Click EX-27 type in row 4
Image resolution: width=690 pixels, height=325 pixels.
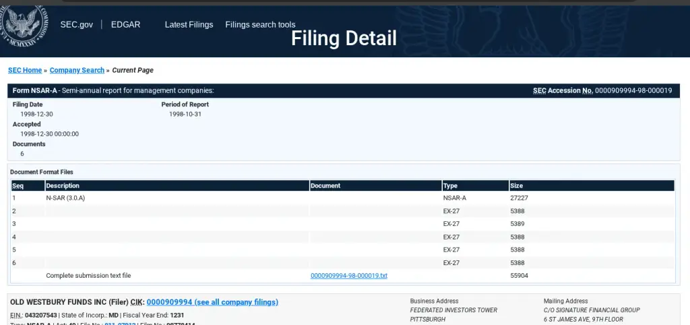[x=451, y=237]
